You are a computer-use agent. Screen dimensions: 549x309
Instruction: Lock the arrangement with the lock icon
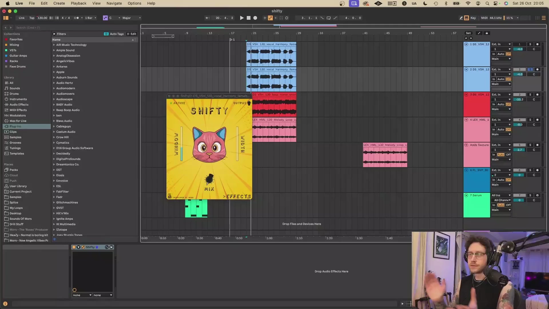point(487,33)
